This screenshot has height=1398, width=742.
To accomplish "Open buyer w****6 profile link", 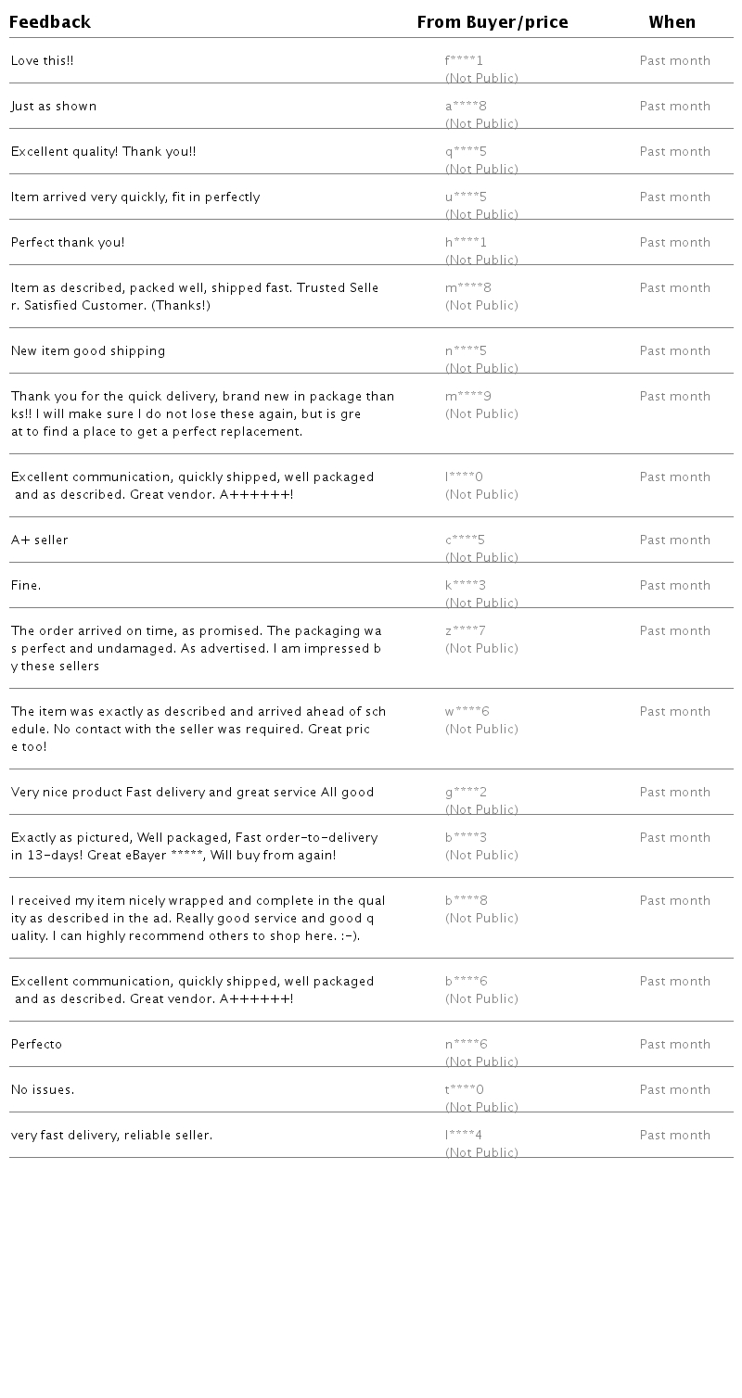I will point(467,712).
